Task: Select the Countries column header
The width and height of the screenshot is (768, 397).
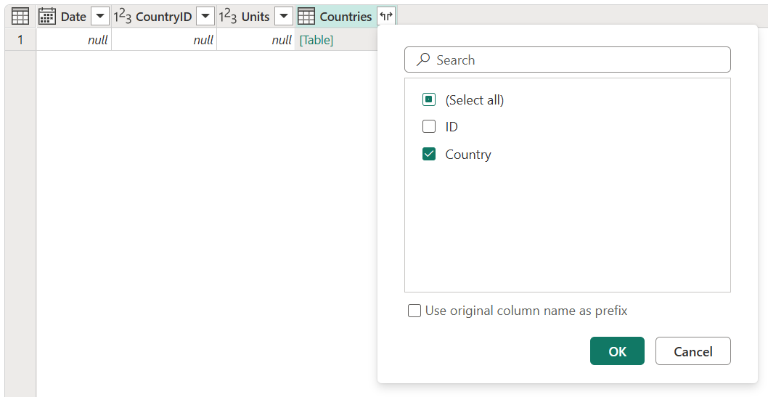Action: pos(346,17)
